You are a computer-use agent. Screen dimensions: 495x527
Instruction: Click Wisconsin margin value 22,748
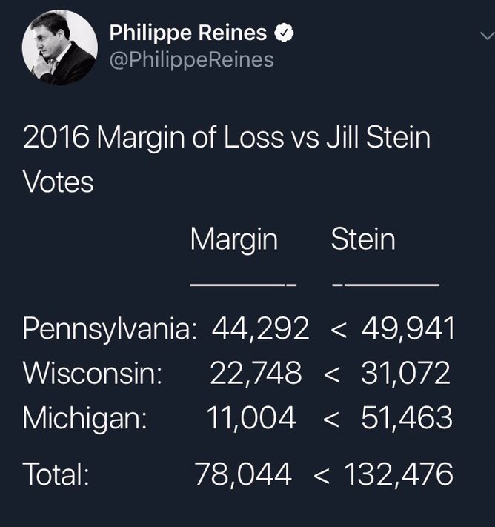pyautogui.click(x=255, y=374)
